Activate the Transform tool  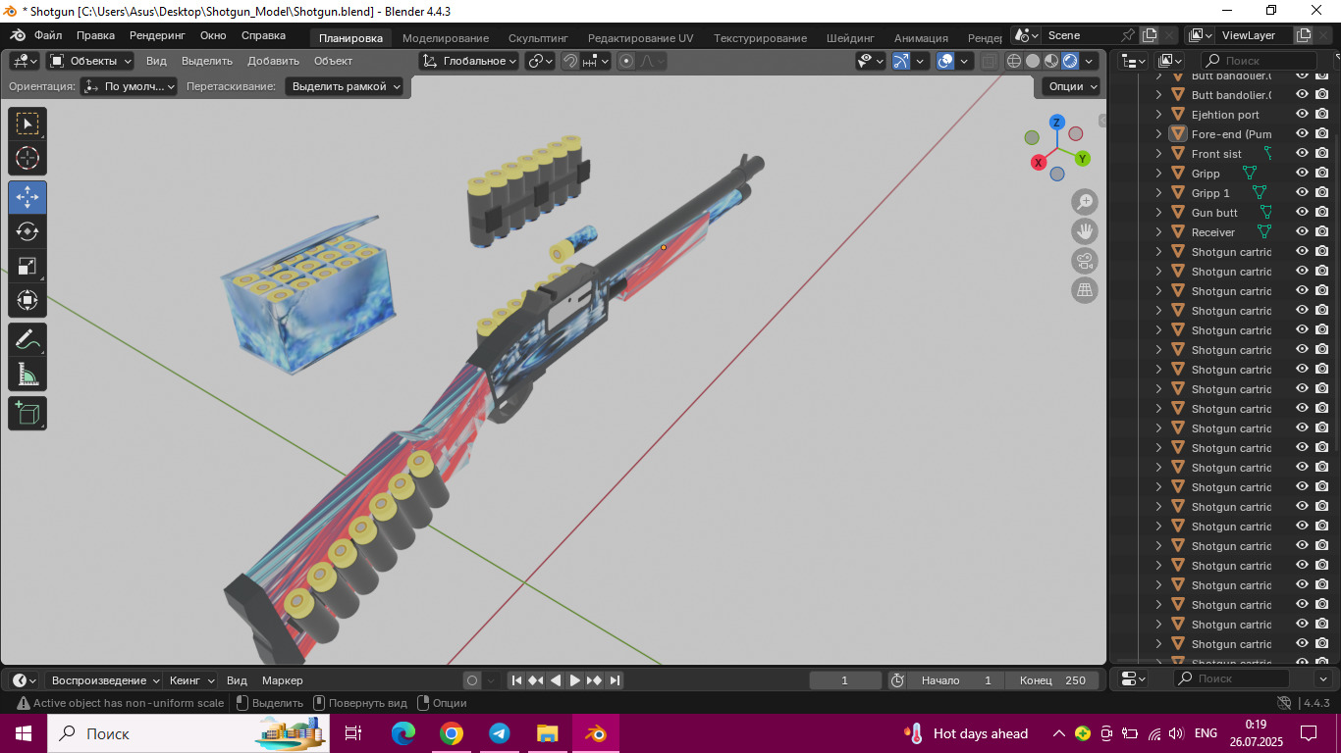tap(27, 300)
